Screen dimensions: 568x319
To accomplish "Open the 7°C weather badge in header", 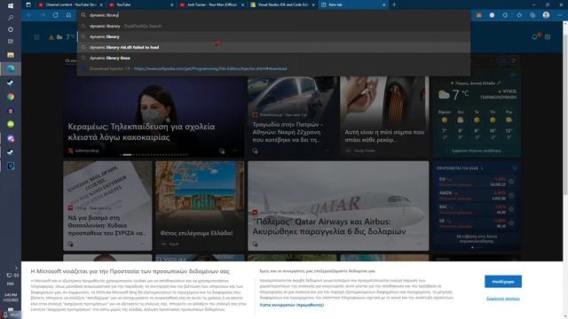I will click(x=62, y=37).
